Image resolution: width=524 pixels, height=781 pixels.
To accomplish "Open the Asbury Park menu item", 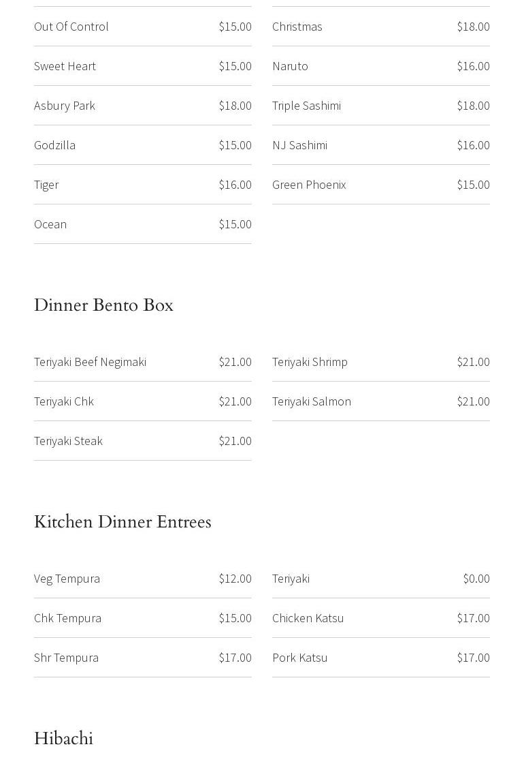I will pyautogui.click(x=65, y=106).
